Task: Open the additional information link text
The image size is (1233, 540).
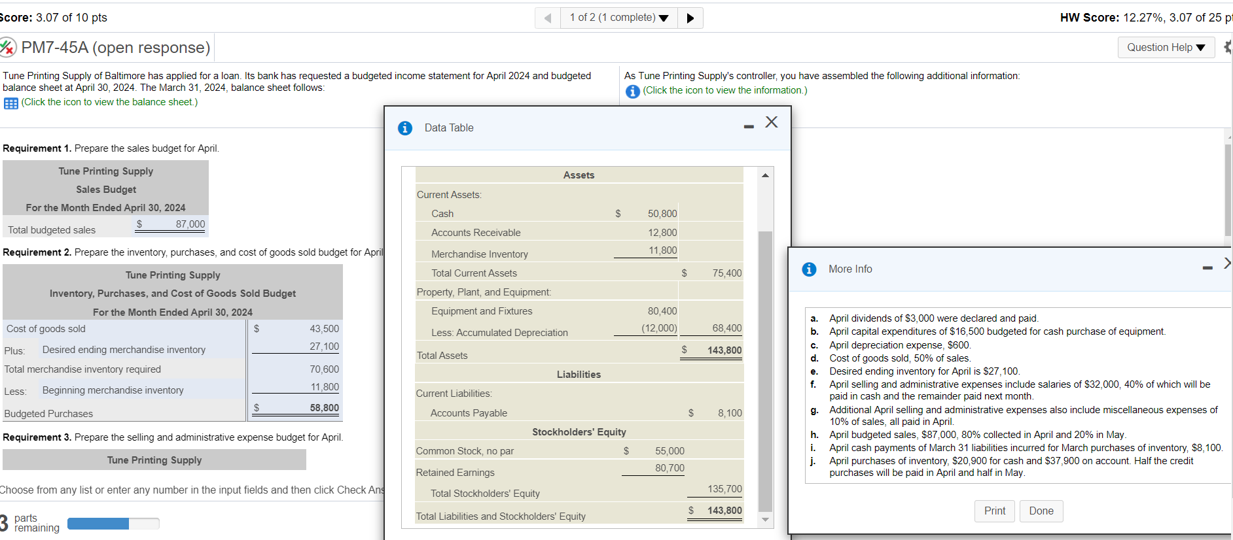Action: click(725, 90)
